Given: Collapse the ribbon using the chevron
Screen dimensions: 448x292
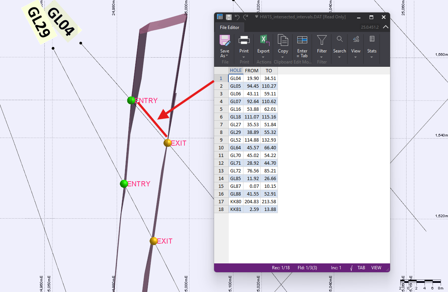Looking at the screenshot, I should point(385,27).
